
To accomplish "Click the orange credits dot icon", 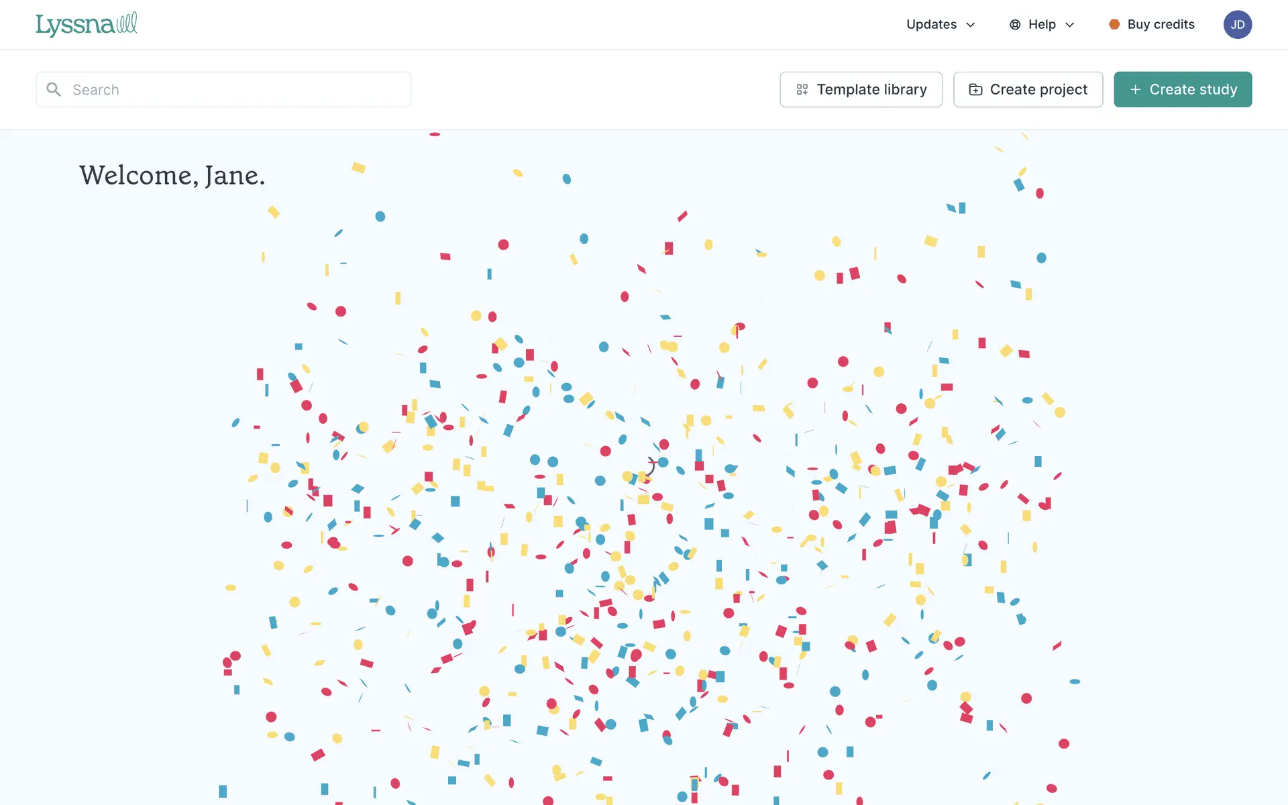I will [x=1114, y=24].
